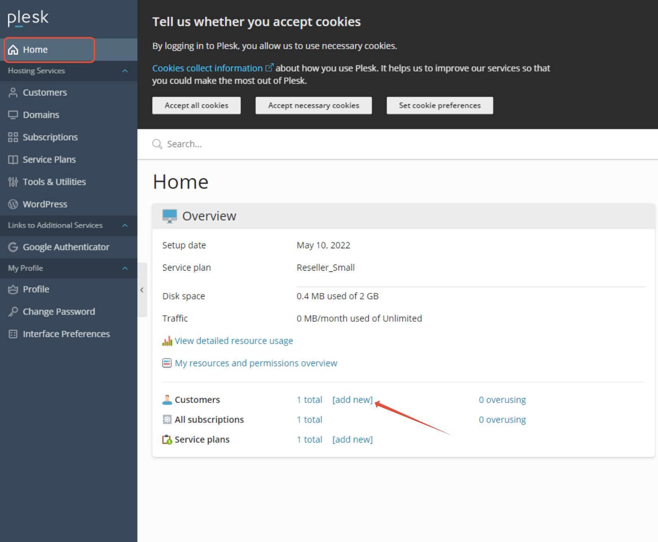Click 0 overusing for All subscriptions
The width and height of the screenshot is (658, 542).
pos(502,419)
